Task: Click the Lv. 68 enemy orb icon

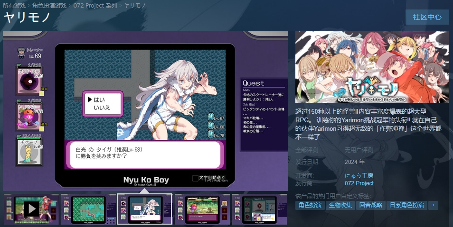Action: [211, 127]
